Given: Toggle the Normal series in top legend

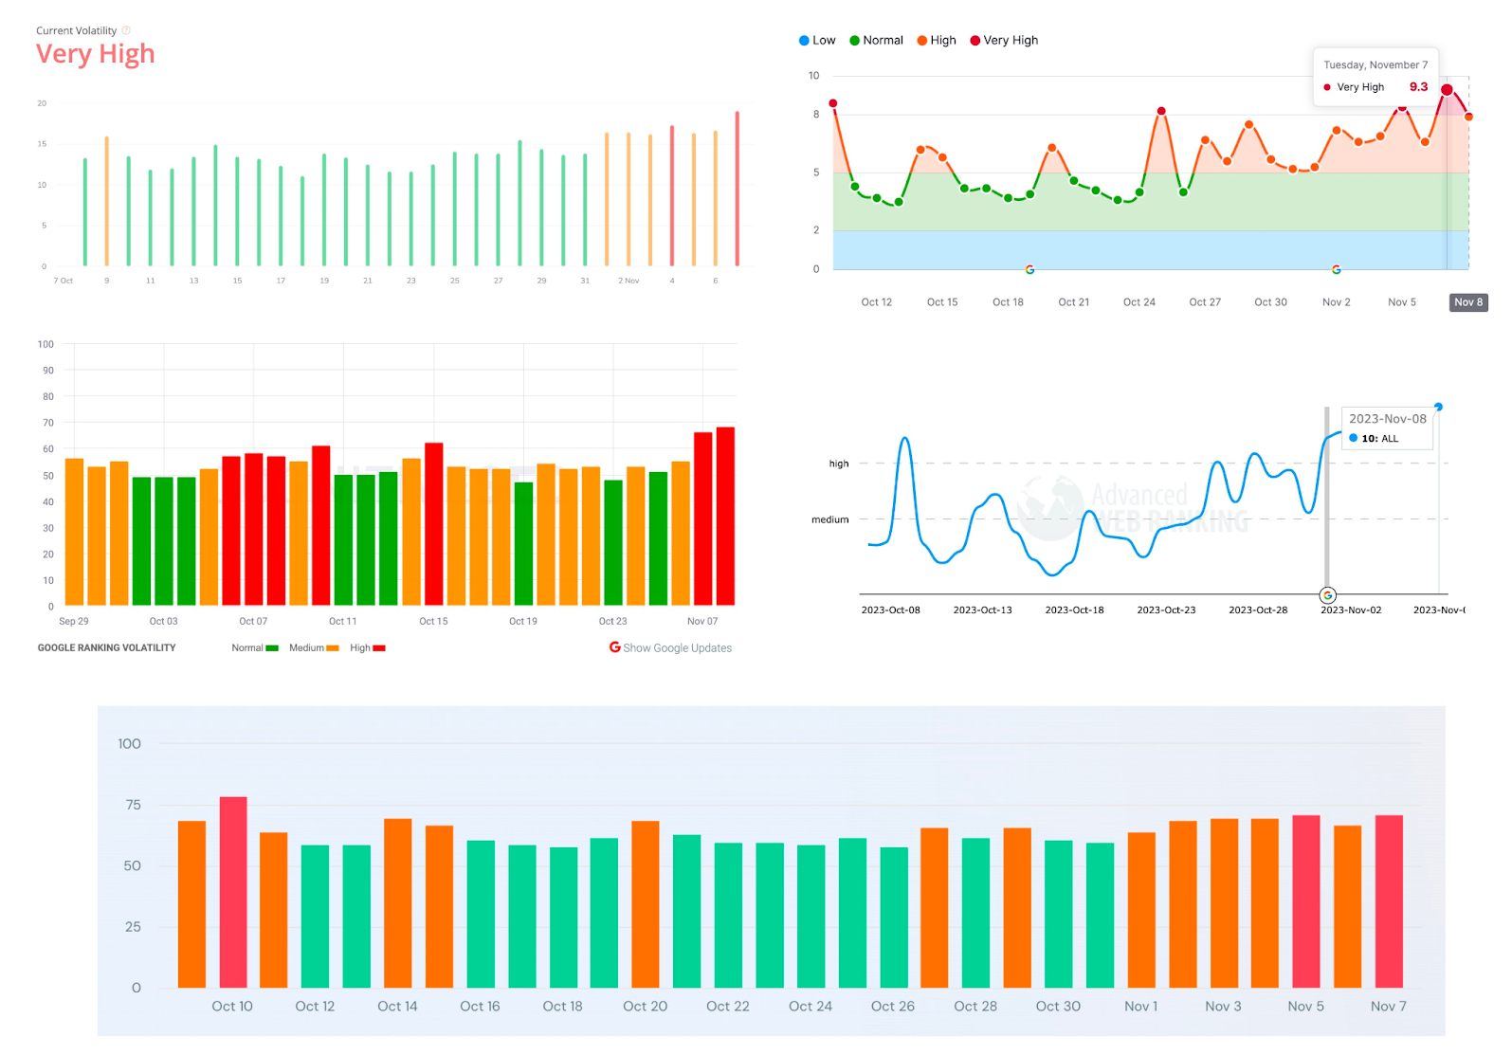Looking at the screenshot, I should (876, 41).
